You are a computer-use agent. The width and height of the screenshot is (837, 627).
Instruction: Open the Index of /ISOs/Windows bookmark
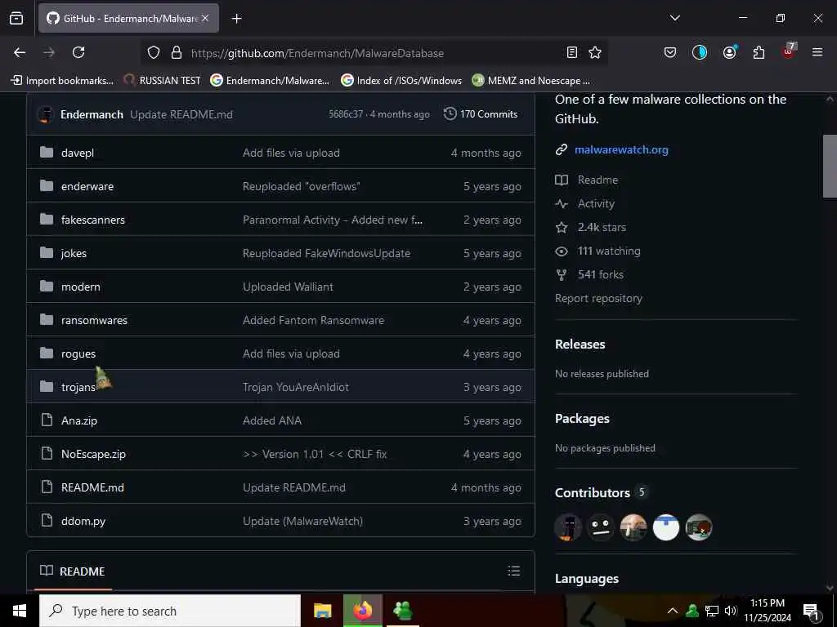pos(401,81)
